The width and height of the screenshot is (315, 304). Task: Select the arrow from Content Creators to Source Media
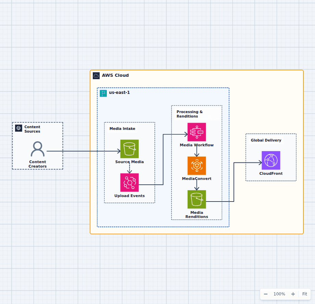click(83, 151)
